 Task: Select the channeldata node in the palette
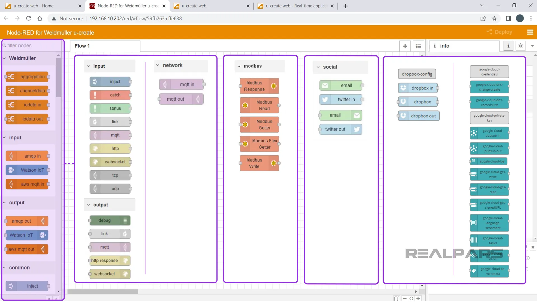point(27,91)
